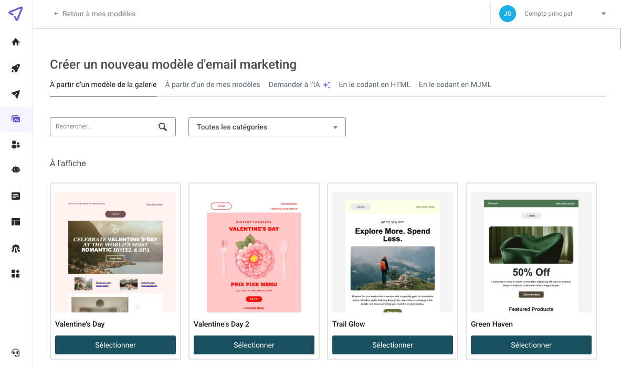Image resolution: width=621 pixels, height=368 pixels.
Task: Click the Compte principal label
Action: [548, 14]
